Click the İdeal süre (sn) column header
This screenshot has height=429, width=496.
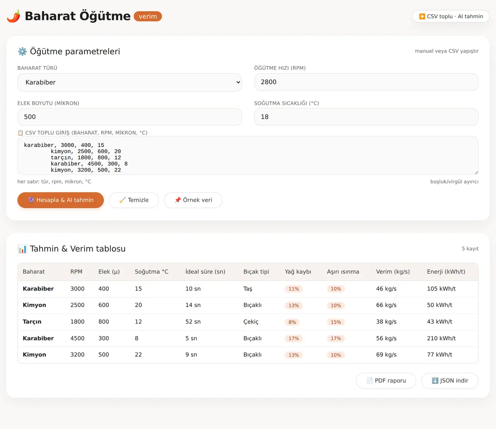(205, 272)
